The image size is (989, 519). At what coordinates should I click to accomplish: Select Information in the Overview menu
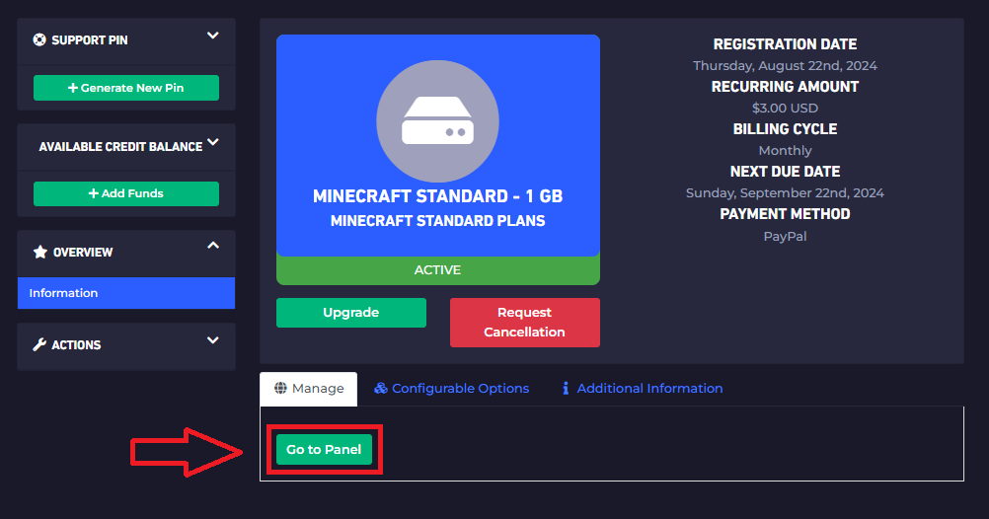[x=126, y=293]
